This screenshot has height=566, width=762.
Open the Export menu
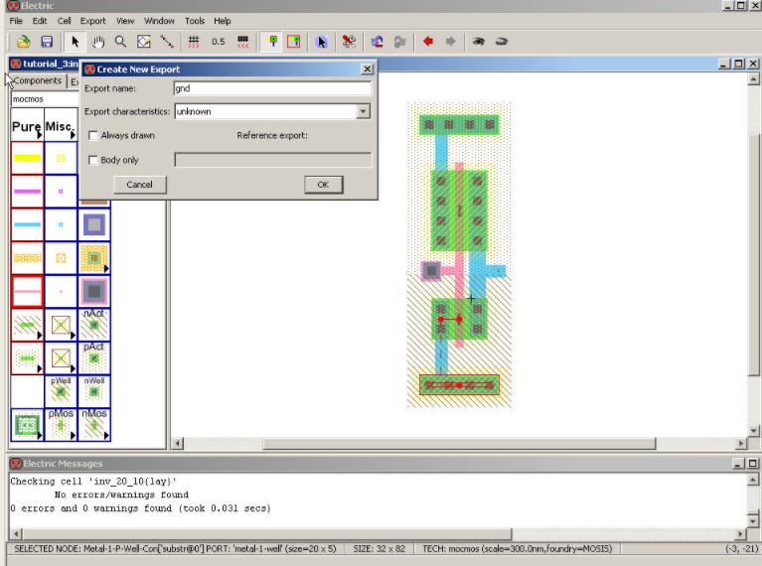(92, 20)
